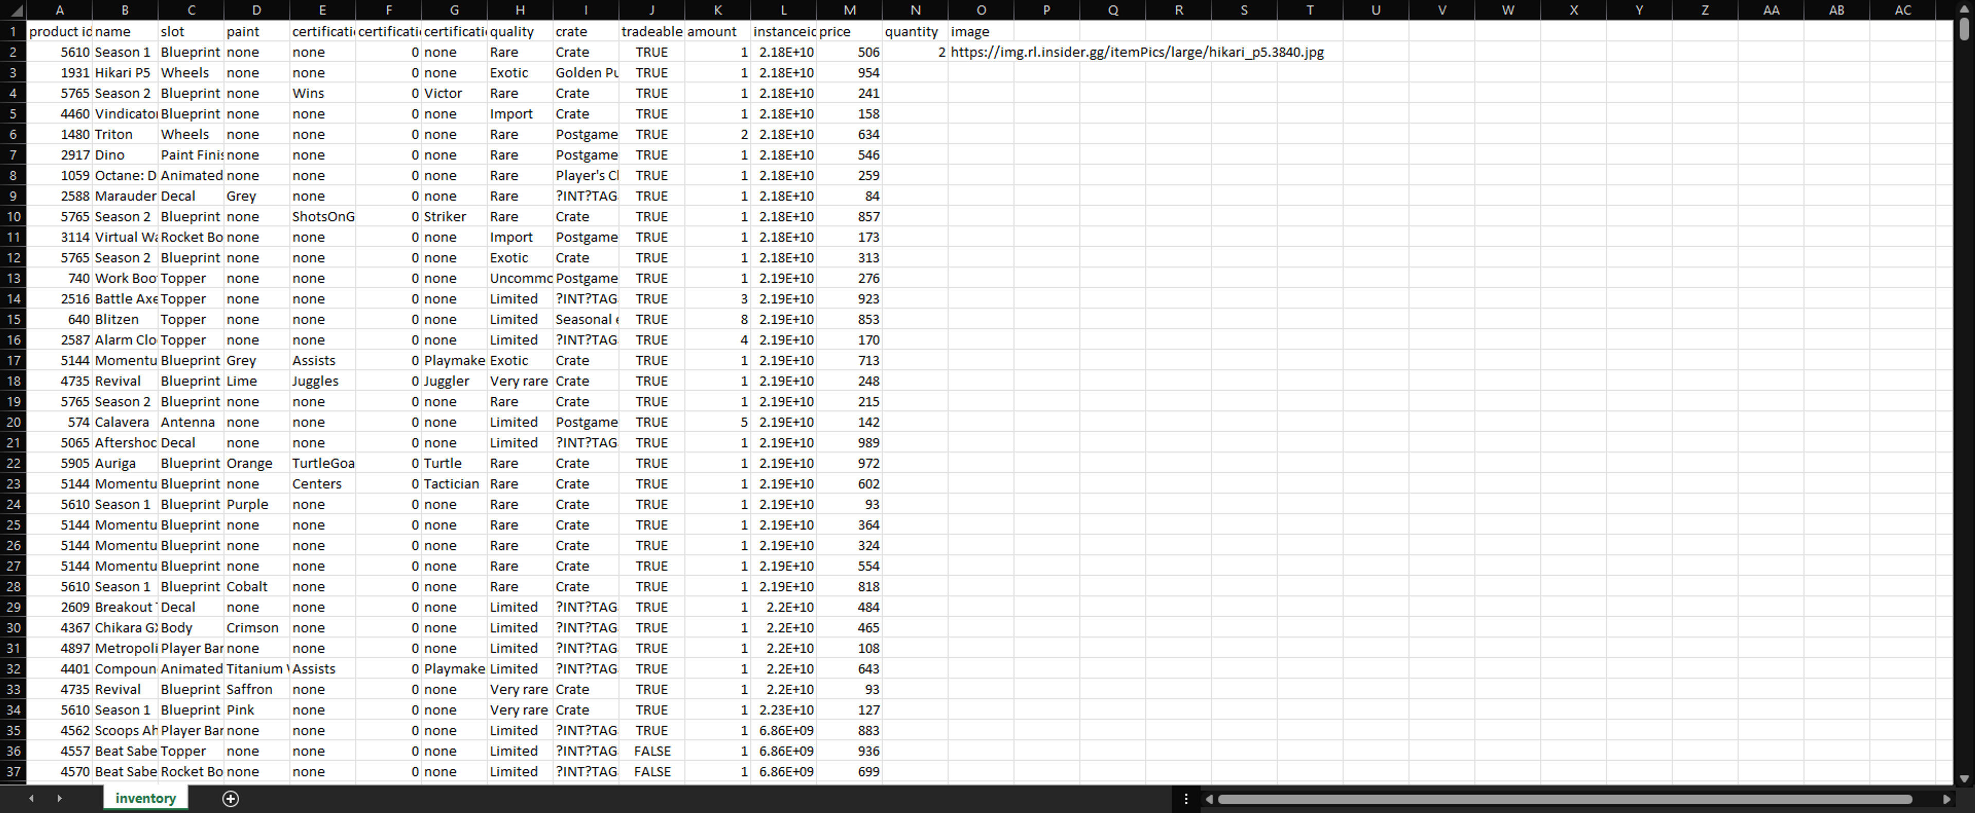Click the next sheet navigation arrow

60,799
